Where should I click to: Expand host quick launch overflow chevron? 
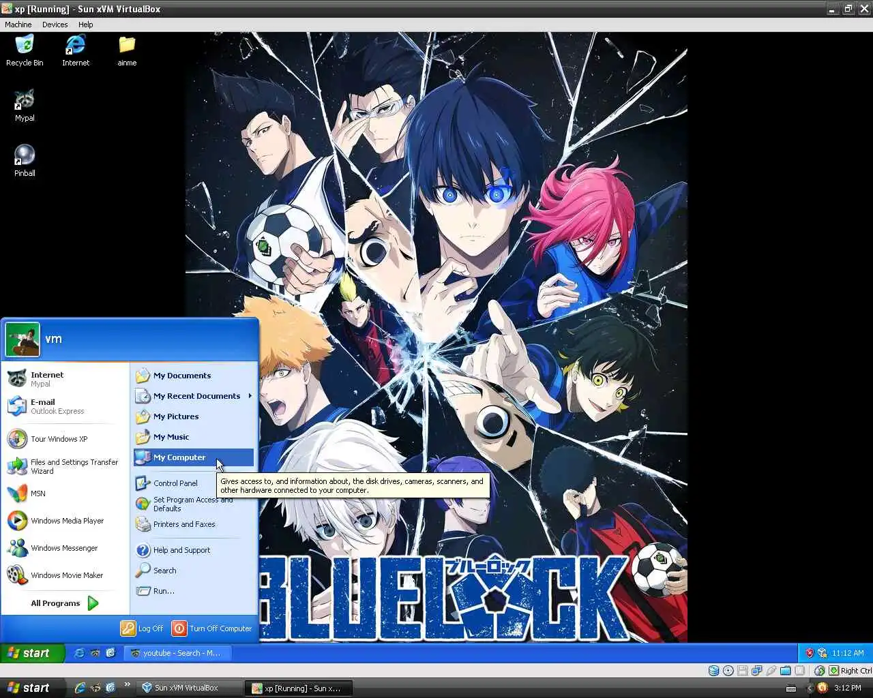(x=127, y=685)
